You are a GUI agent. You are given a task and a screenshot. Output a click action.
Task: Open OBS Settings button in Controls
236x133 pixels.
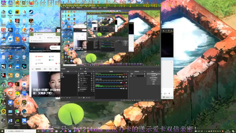[x=153, y=82]
